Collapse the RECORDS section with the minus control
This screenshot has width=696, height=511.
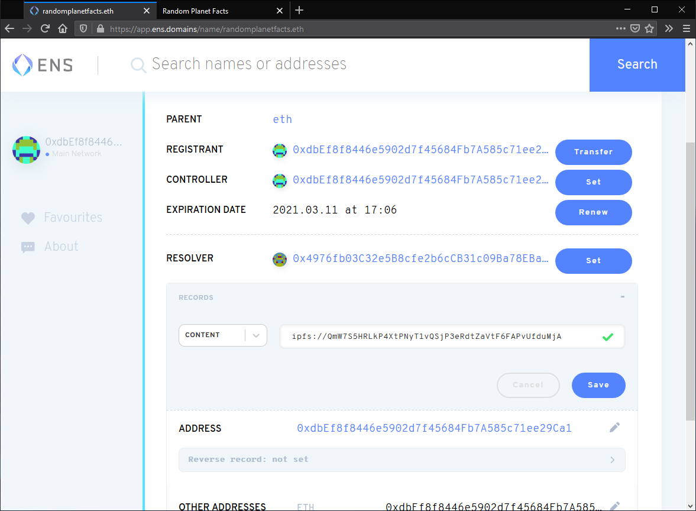point(622,297)
